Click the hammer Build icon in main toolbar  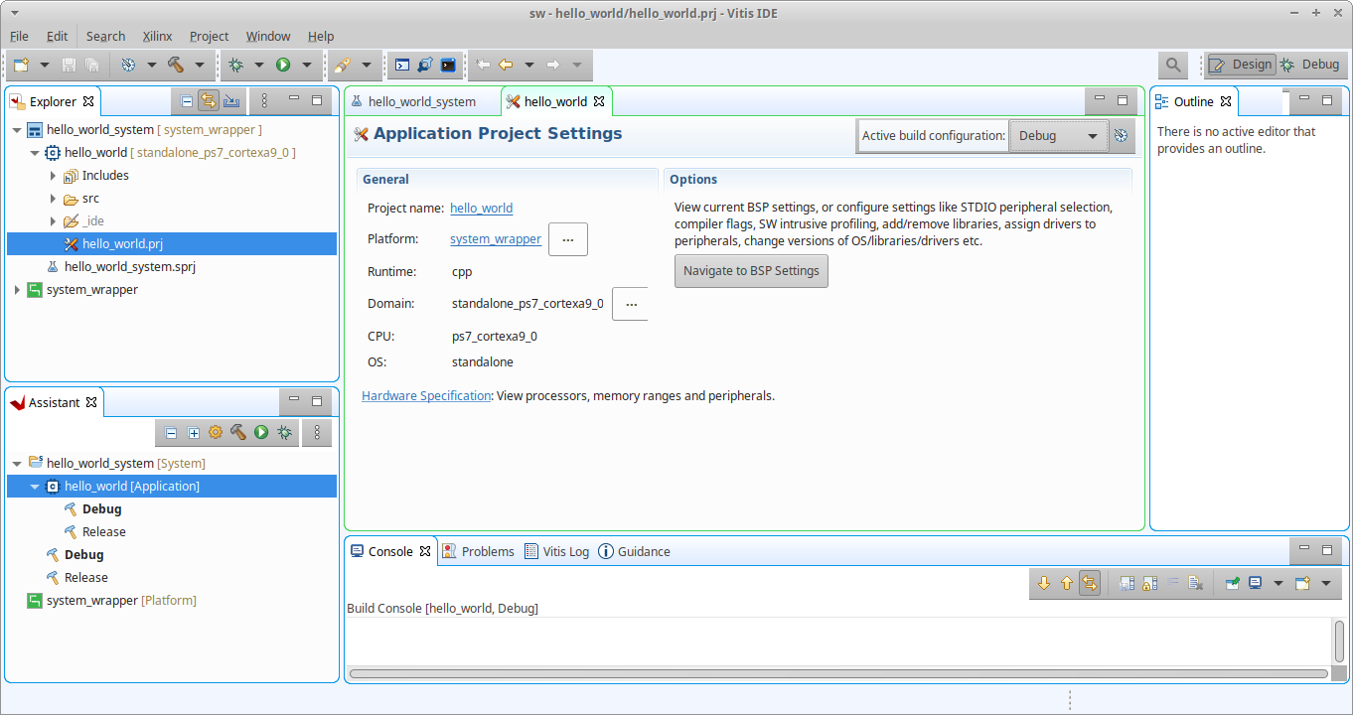[176, 65]
